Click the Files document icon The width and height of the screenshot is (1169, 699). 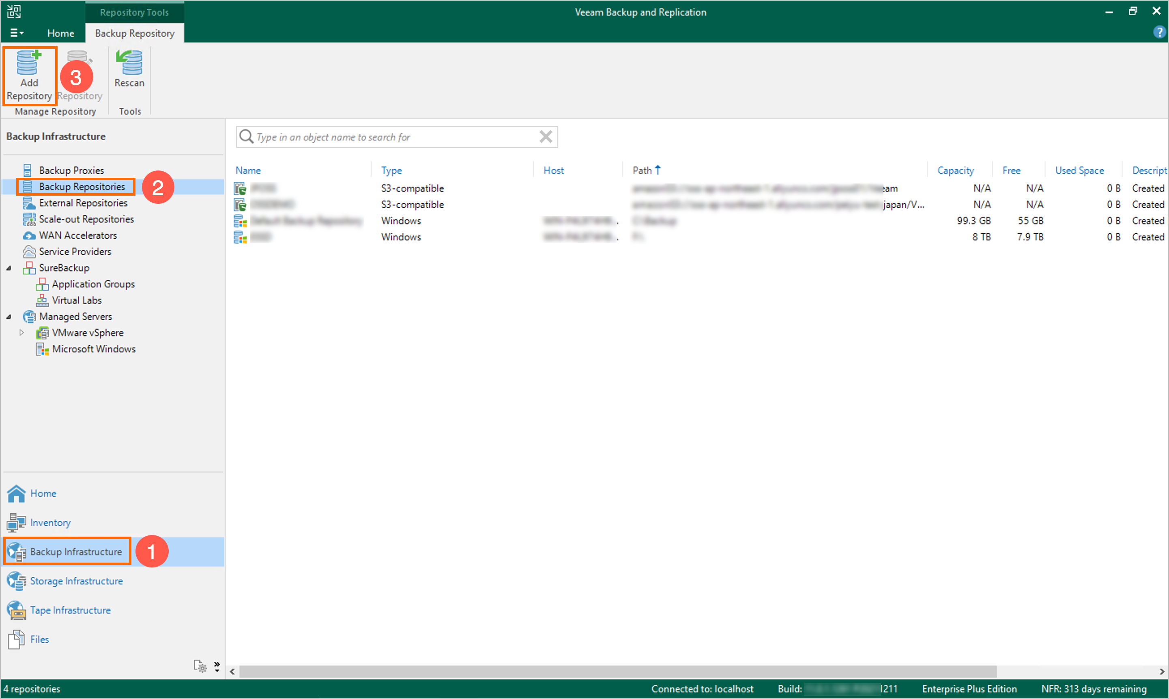click(x=17, y=640)
